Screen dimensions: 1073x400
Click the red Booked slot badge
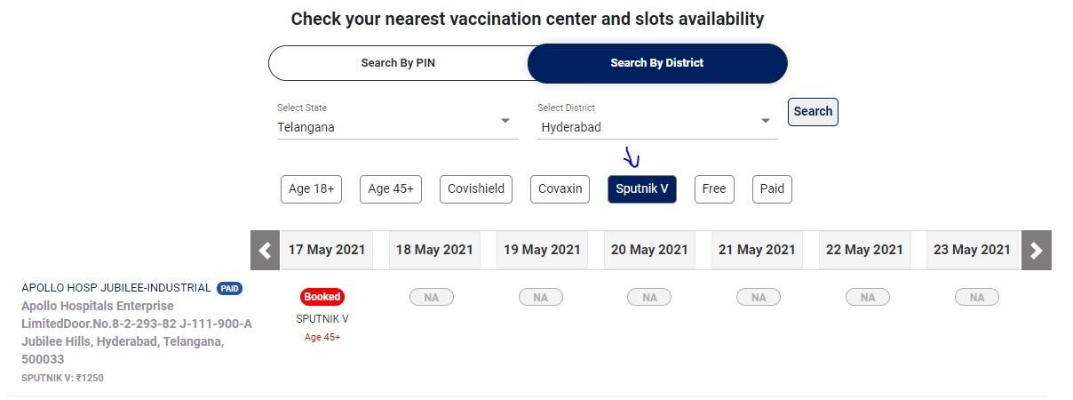pyautogui.click(x=322, y=297)
